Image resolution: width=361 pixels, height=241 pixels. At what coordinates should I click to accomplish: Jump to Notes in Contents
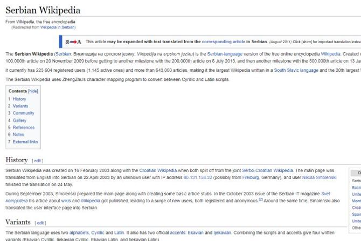pyautogui.click(x=18, y=134)
